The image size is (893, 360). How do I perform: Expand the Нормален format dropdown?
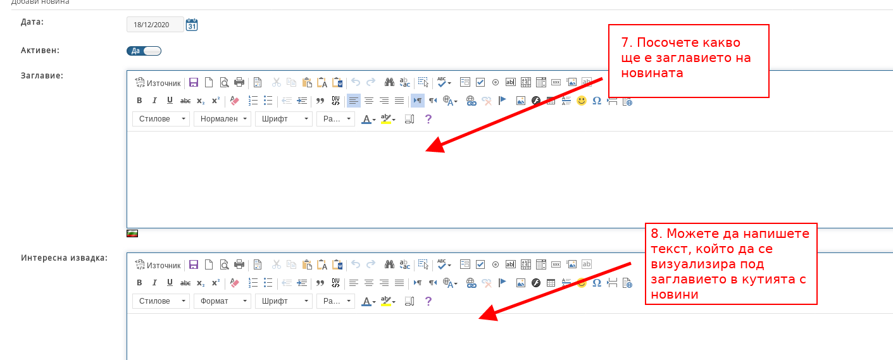(222, 119)
